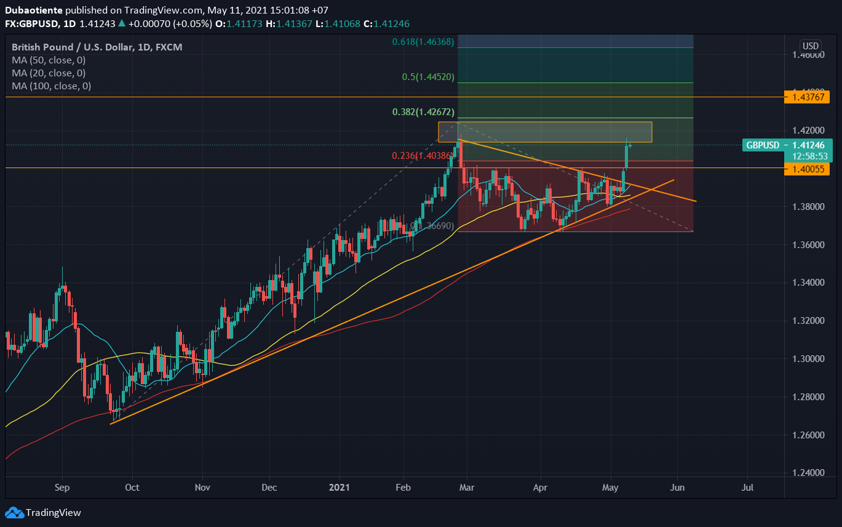Click the 0.382(1.42672) Fibonacci level label
This screenshot has width=842, height=527.
tap(423, 112)
